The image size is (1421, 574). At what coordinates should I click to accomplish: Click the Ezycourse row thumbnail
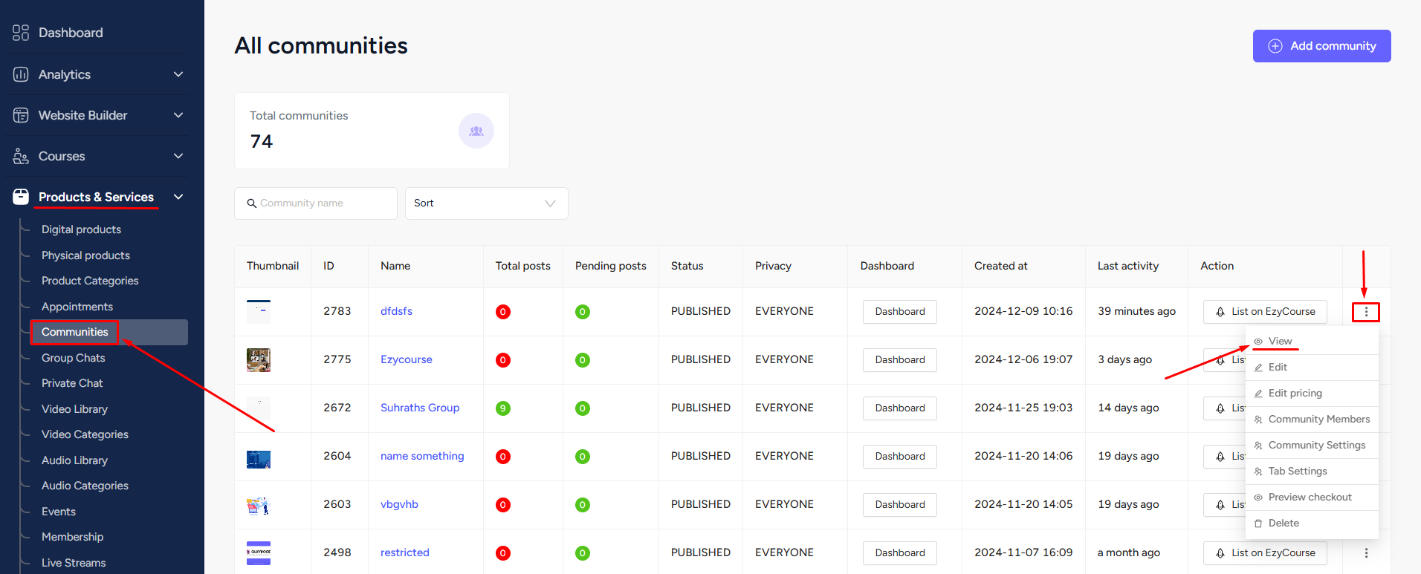tap(259, 360)
